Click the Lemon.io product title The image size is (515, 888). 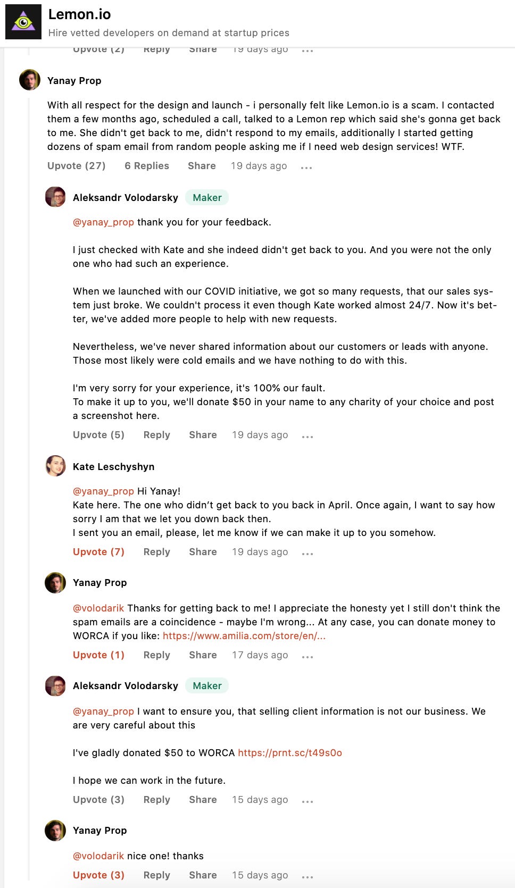80,14
